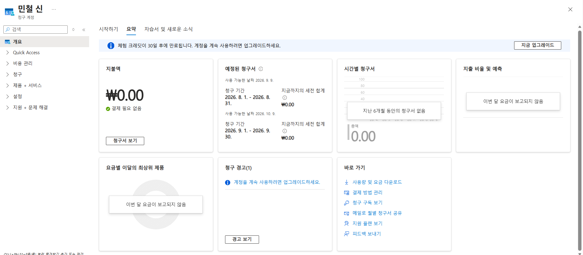This screenshot has height=255, width=583.
Task: Click the 결제 필요 없음 status text
Action: 126,109
